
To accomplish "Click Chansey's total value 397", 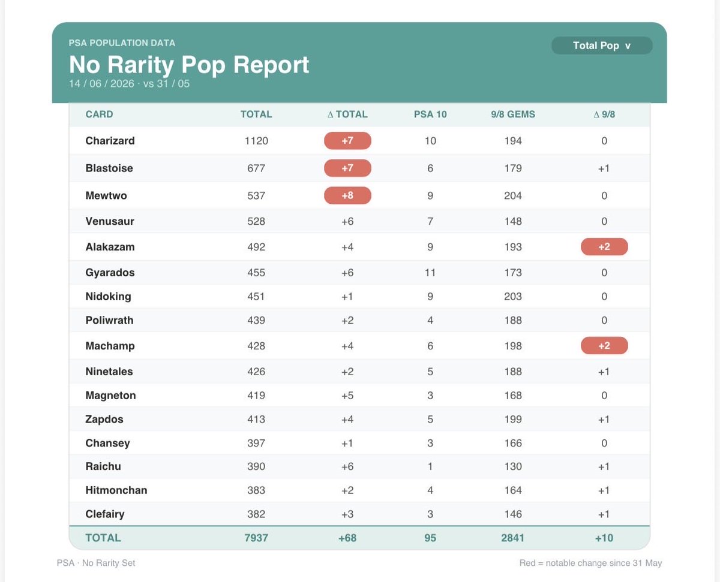I will (256, 444).
